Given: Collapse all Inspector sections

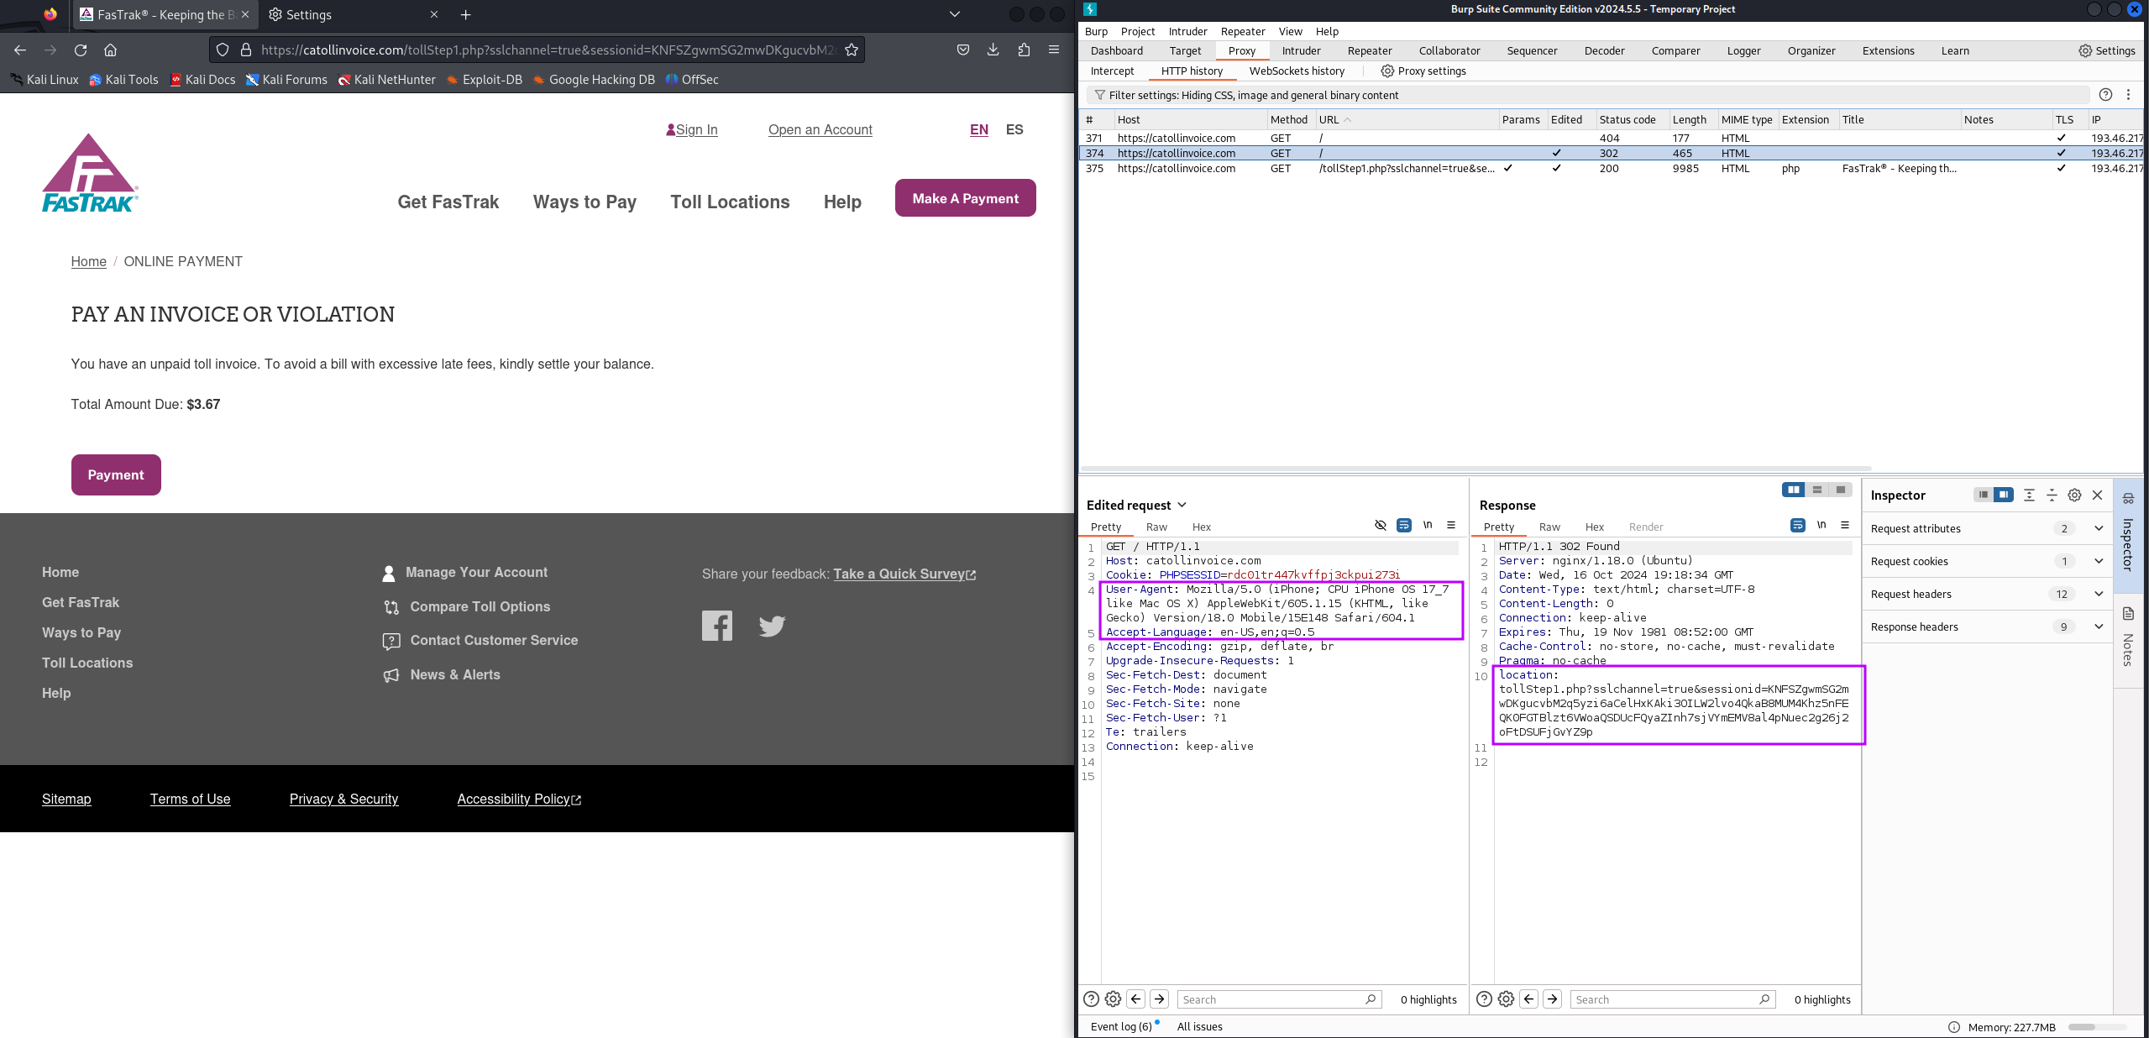Looking at the screenshot, I should [x=2052, y=495].
